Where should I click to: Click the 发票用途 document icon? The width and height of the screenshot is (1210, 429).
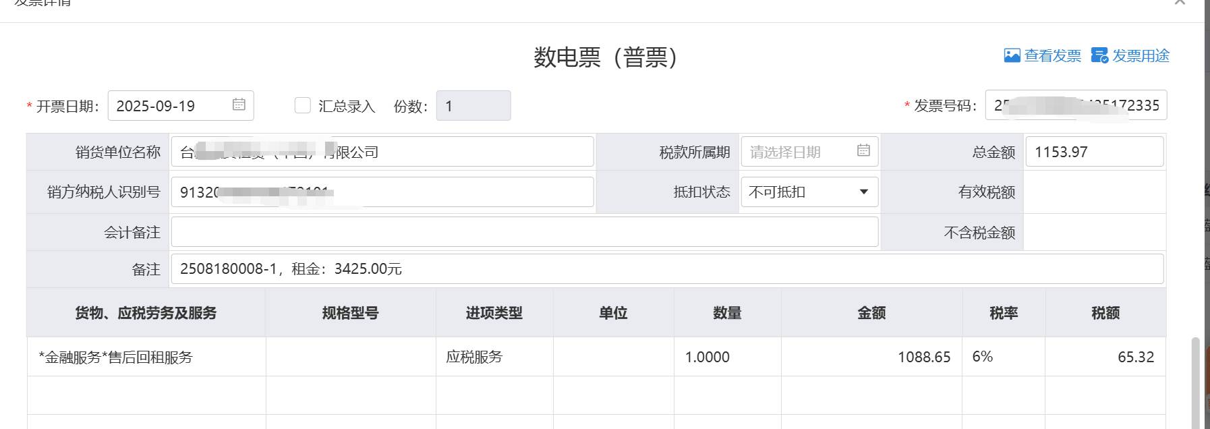tap(1099, 56)
